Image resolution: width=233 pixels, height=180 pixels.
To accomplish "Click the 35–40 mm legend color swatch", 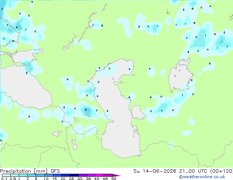I will 91,175.
